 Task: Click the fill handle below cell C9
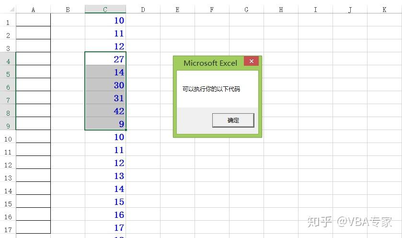tap(126, 130)
